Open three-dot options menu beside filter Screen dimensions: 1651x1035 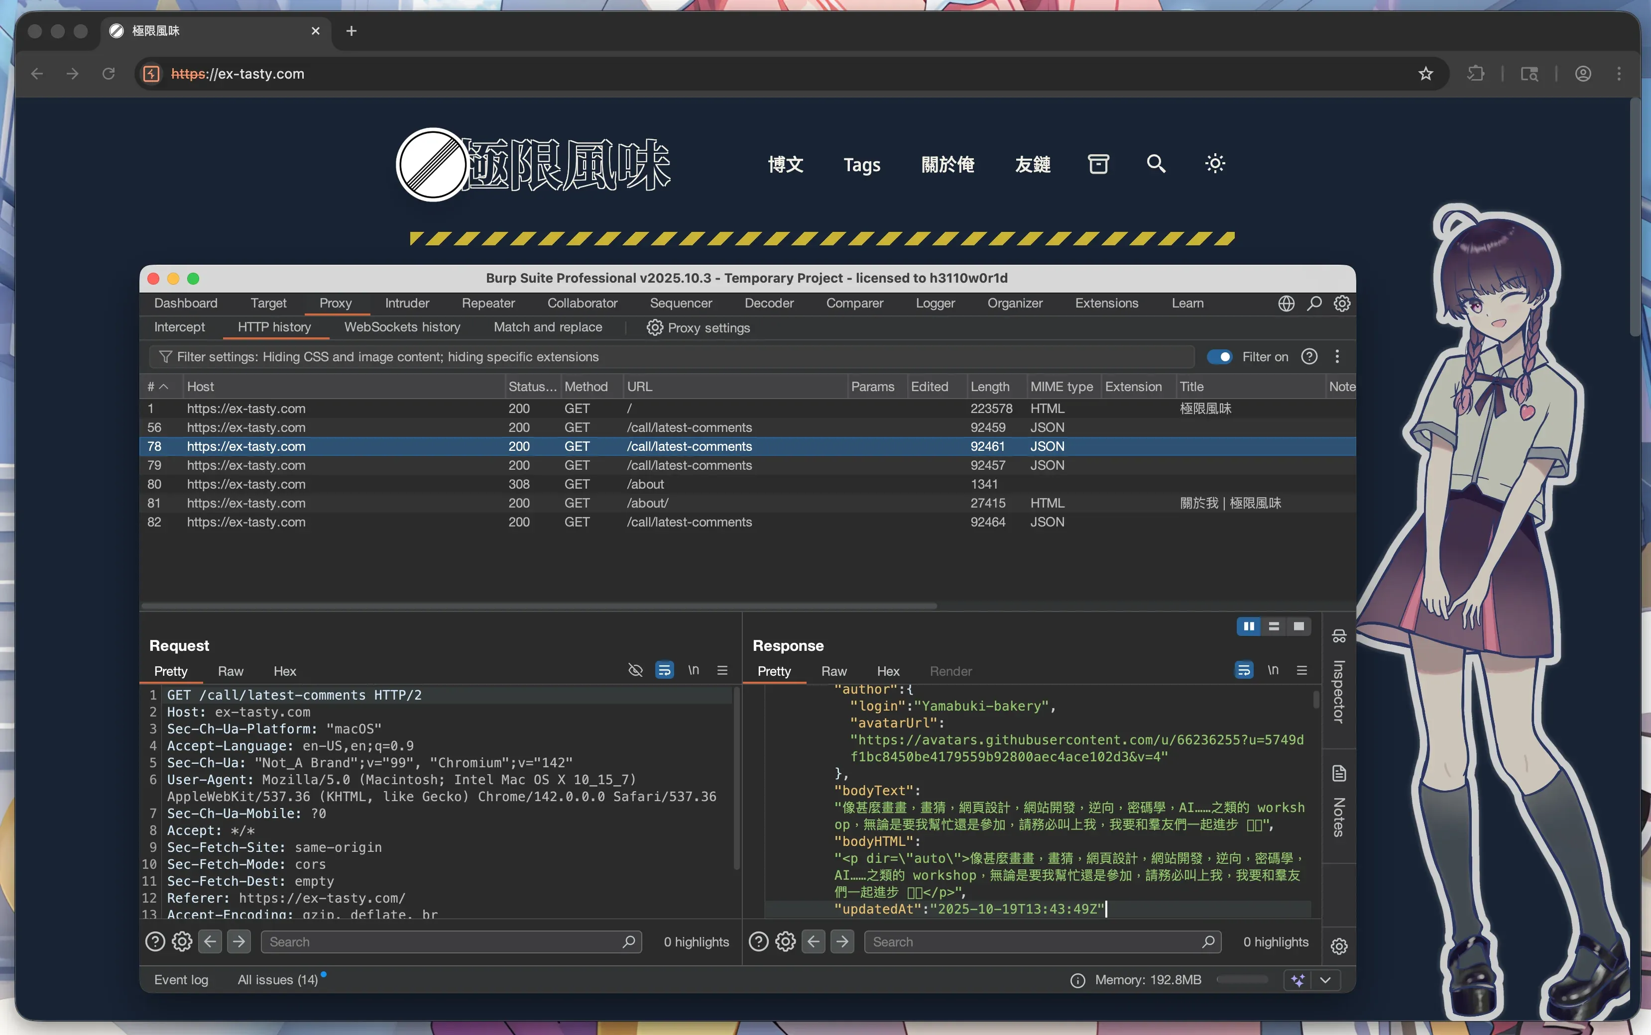point(1337,357)
